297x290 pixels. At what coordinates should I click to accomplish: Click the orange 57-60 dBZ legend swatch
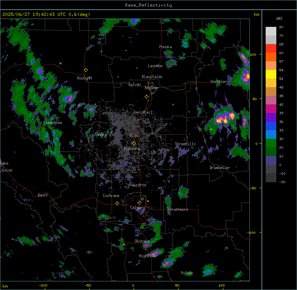click(x=271, y=57)
